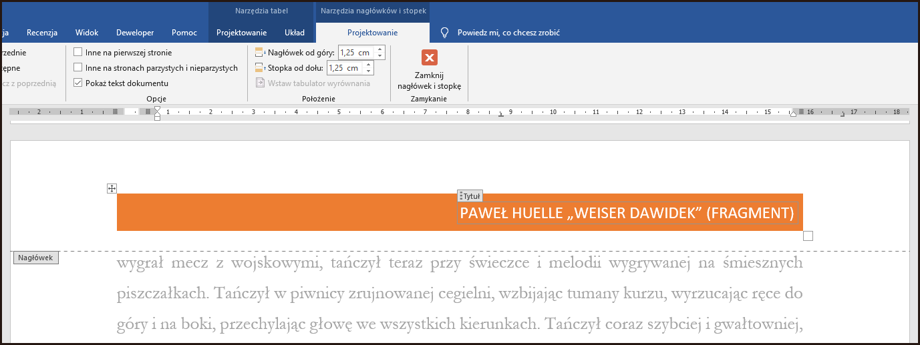Open the Recenzja tab

coord(42,33)
